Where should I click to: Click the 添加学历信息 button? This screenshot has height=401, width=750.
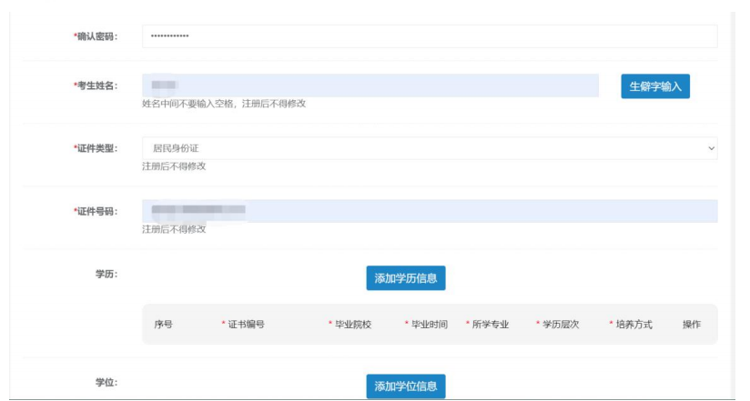coord(405,278)
